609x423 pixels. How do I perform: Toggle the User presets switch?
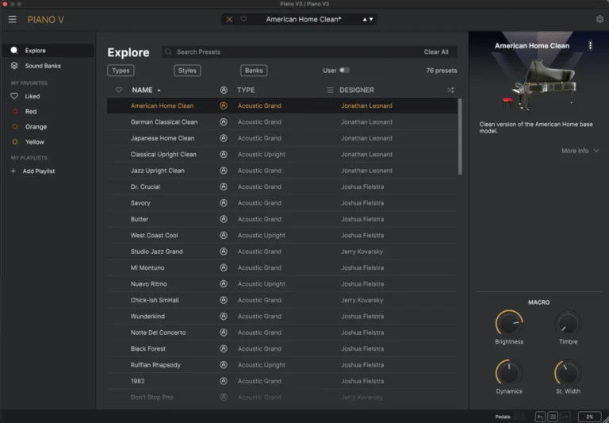(344, 71)
